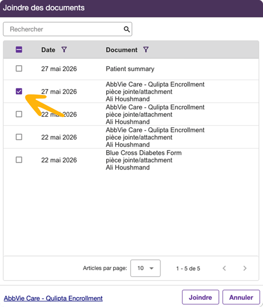Image resolution: width=263 pixels, height=307 pixels.
Task: Go to next page arrow
Action: pyautogui.click(x=245, y=268)
